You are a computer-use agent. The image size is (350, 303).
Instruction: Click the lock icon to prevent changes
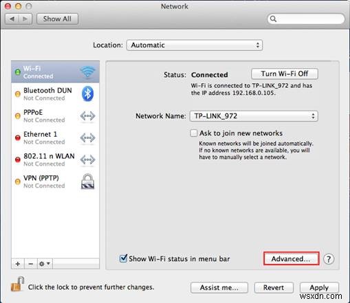coord(18,284)
